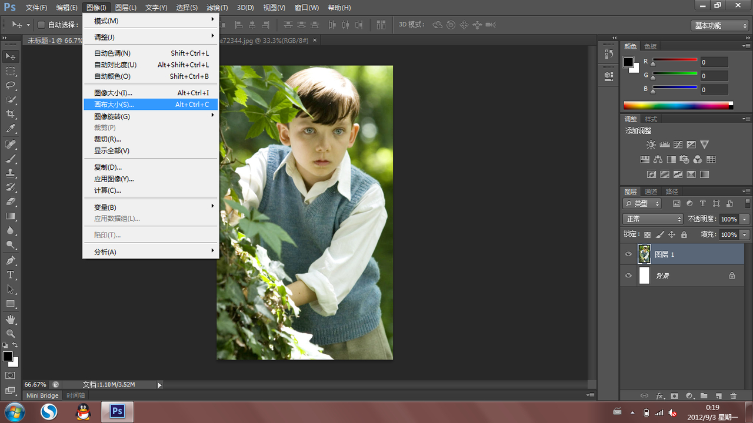Select the Horizontal Type tool
Image resolution: width=753 pixels, height=423 pixels.
[x=11, y=275]
